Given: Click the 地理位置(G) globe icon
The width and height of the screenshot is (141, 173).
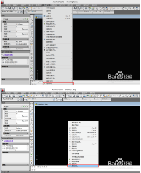Looking at the screenshot, I should (44, 67).
